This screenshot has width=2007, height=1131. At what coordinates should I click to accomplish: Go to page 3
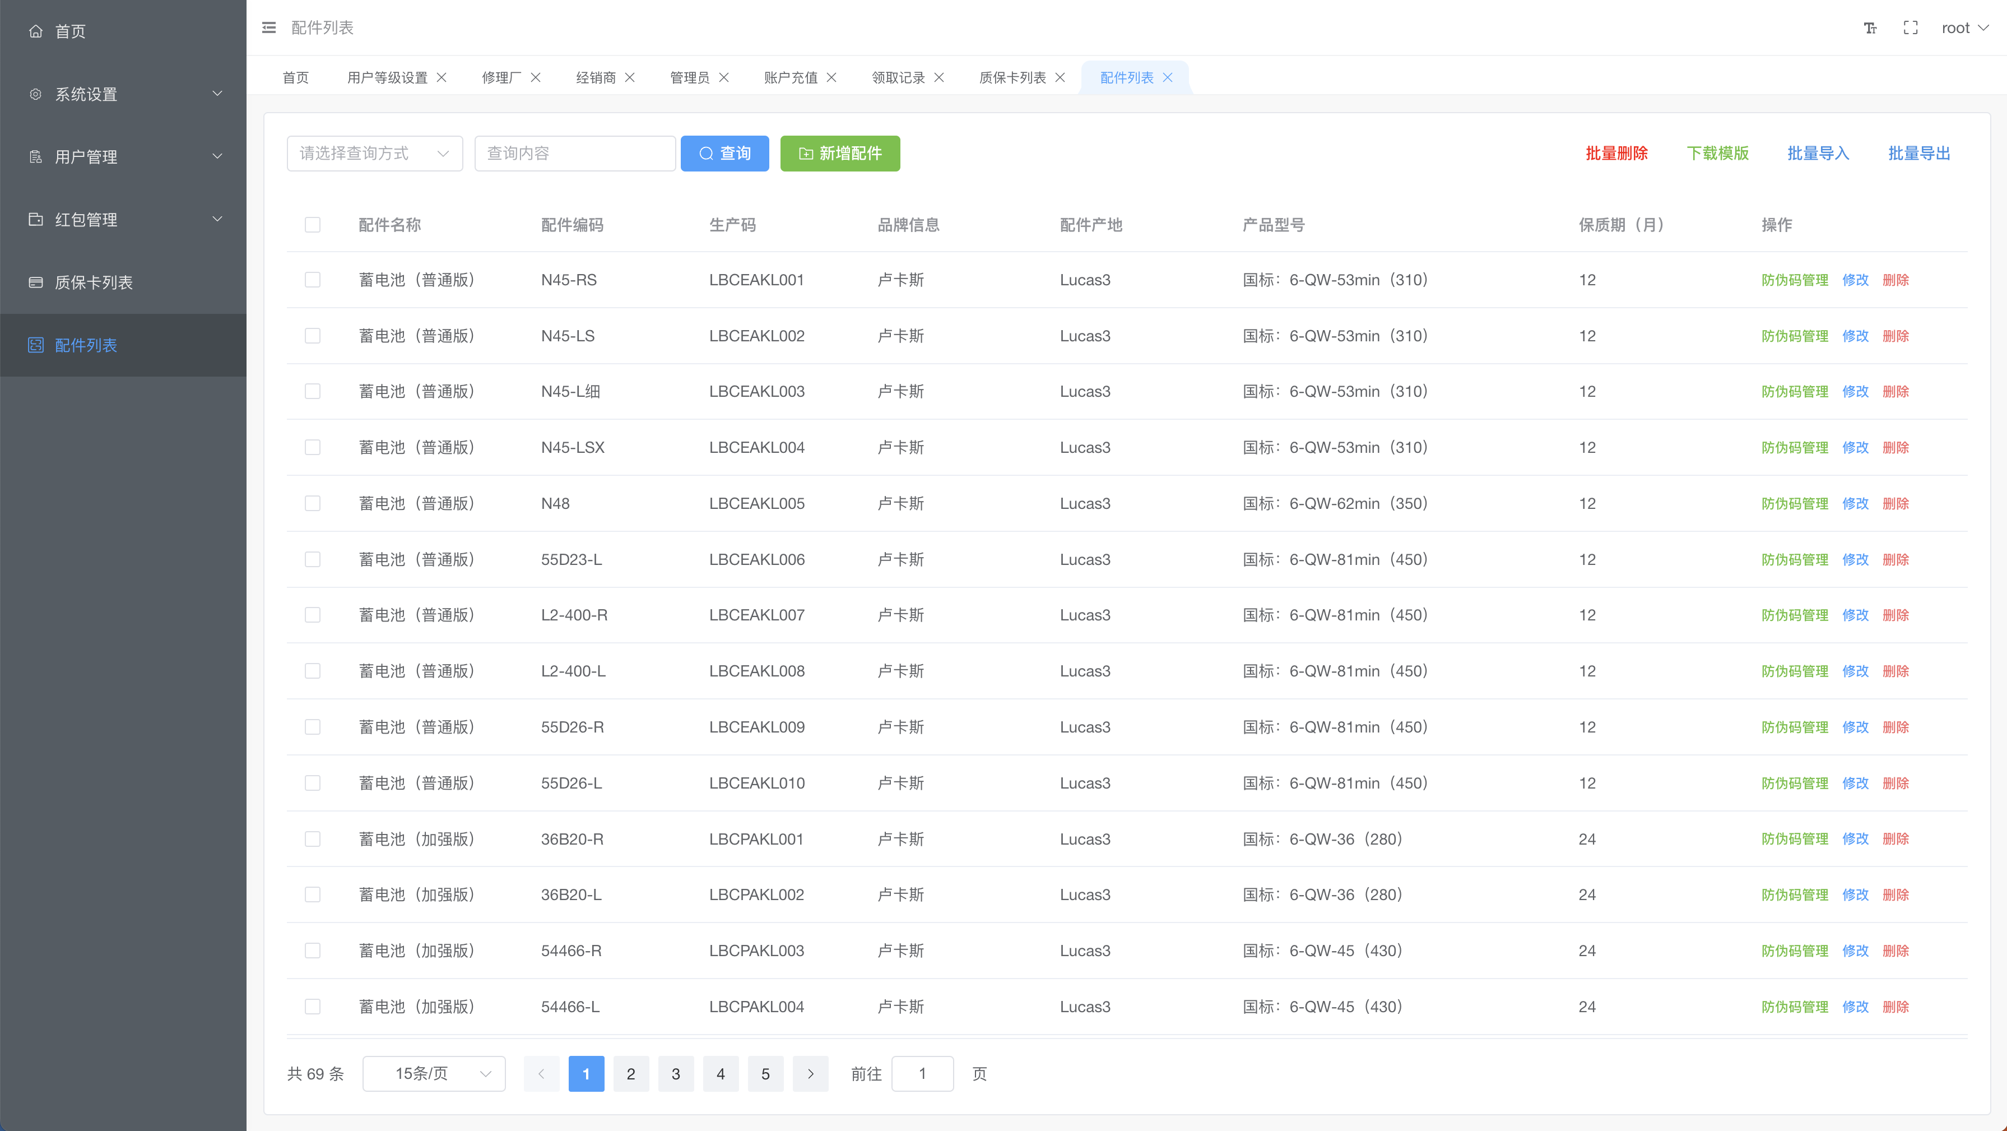[676, 1074]
